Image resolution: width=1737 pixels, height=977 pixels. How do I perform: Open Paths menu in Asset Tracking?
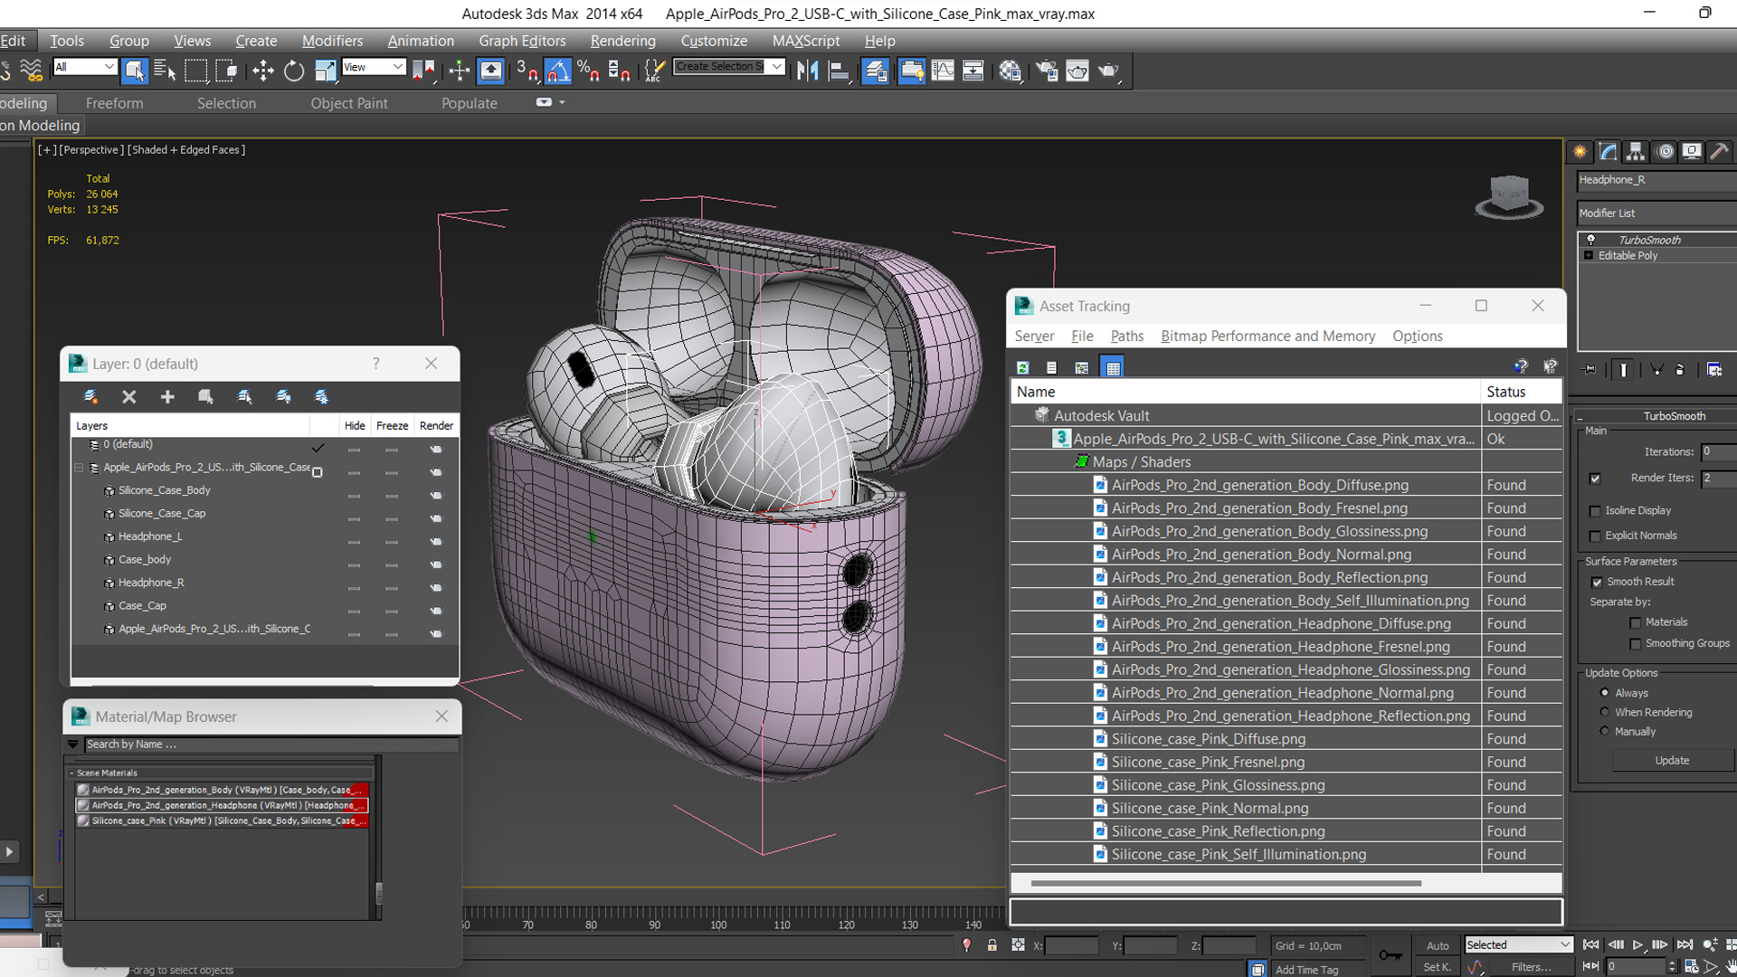click(1126, 336)
